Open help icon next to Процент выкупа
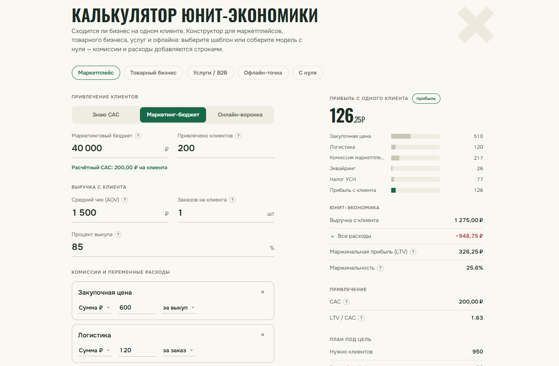Viewport: 559px width, 366px height. 118,235
